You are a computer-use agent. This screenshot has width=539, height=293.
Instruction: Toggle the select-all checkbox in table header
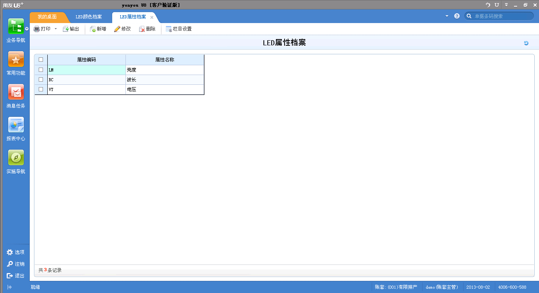[41, 59]
